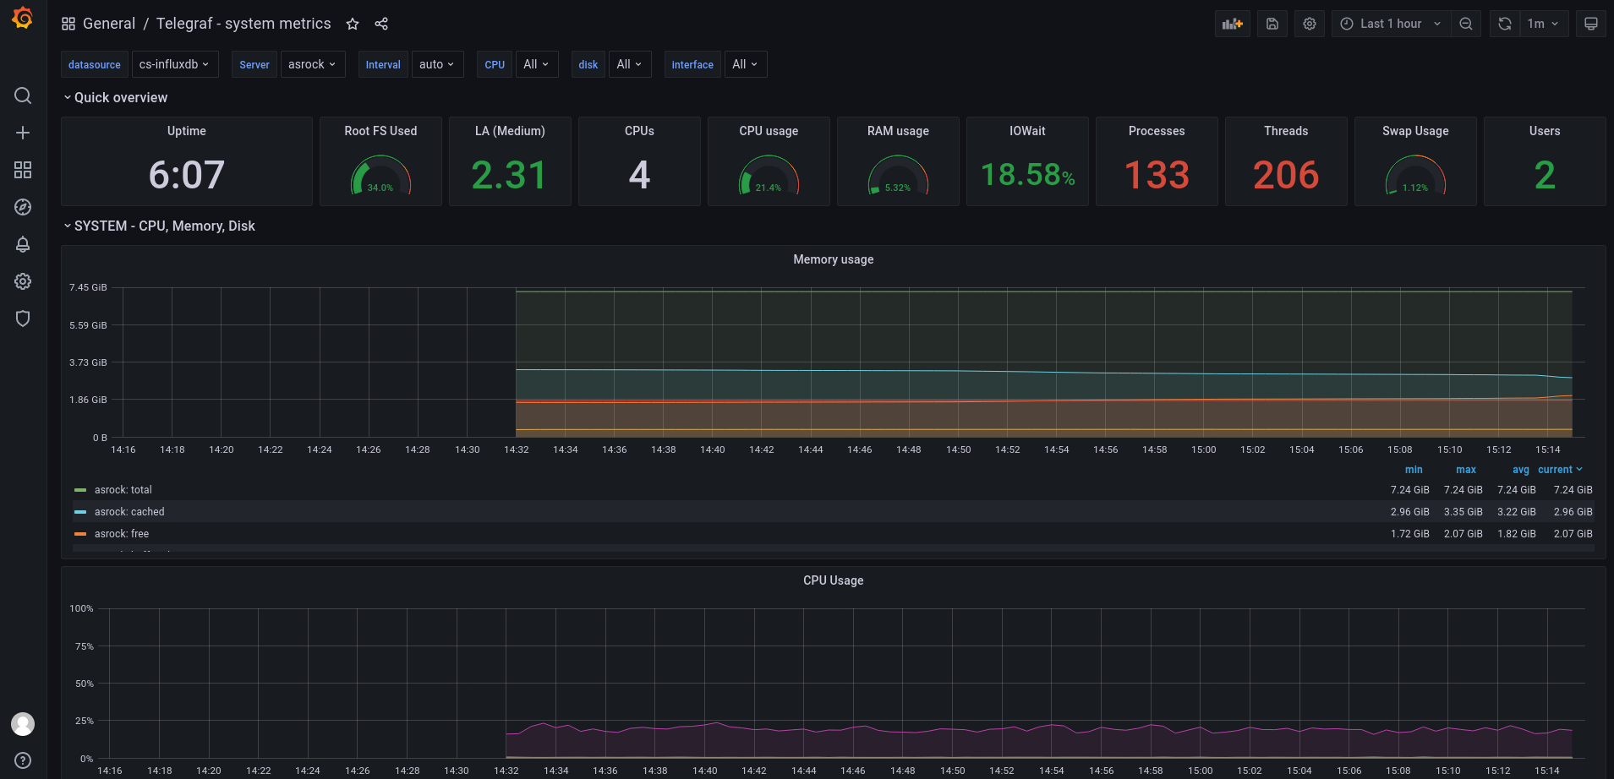Save the dashboard using the disk icon
This screenshot has height=779, width=1614.
[1272, 24]
